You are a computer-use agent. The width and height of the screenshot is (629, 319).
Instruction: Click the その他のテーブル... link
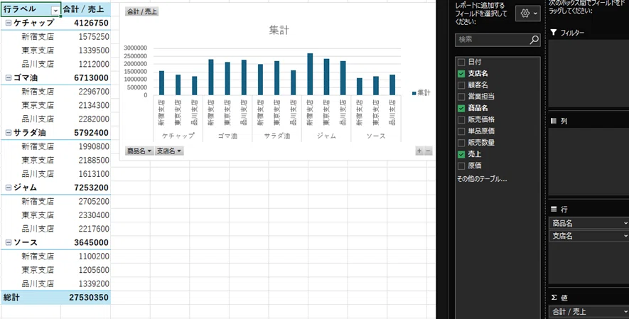click(482, 179)
